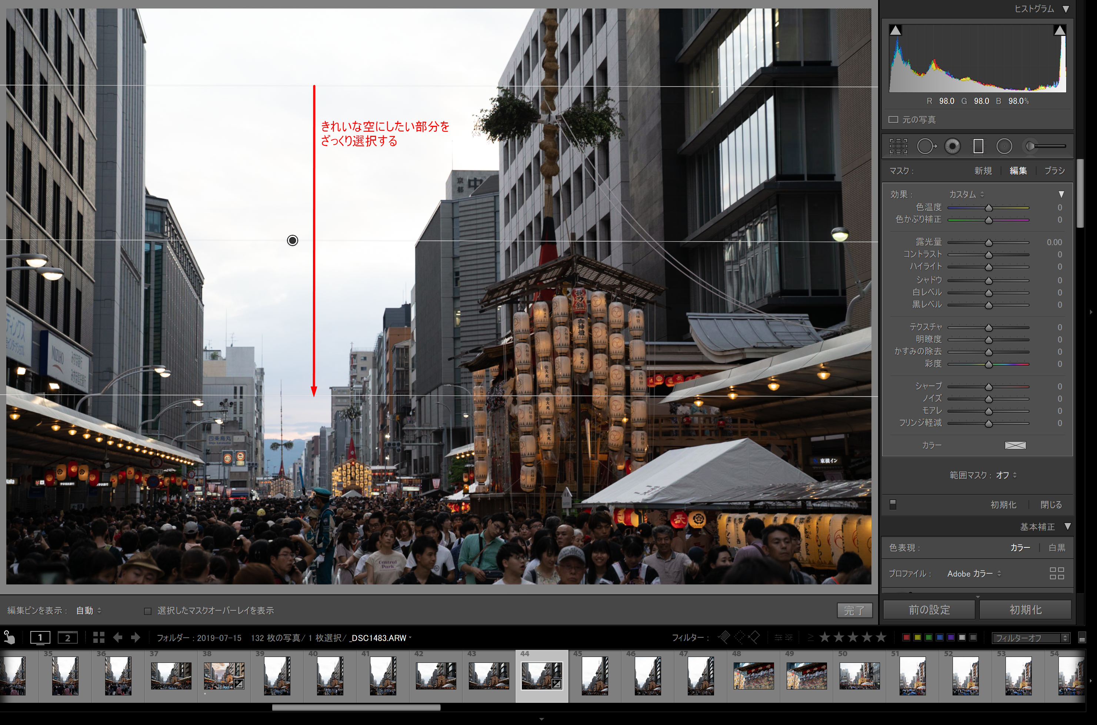Click the touch mode hand icon

coord(9,638)
